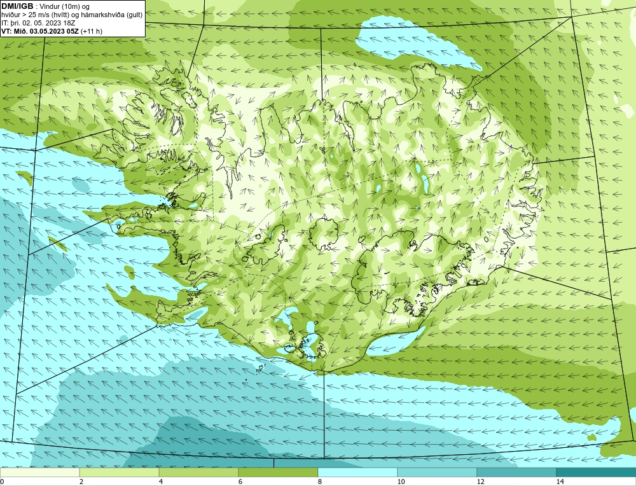Click the 6–8 m/s dark green legend segment

coord(279,472)
